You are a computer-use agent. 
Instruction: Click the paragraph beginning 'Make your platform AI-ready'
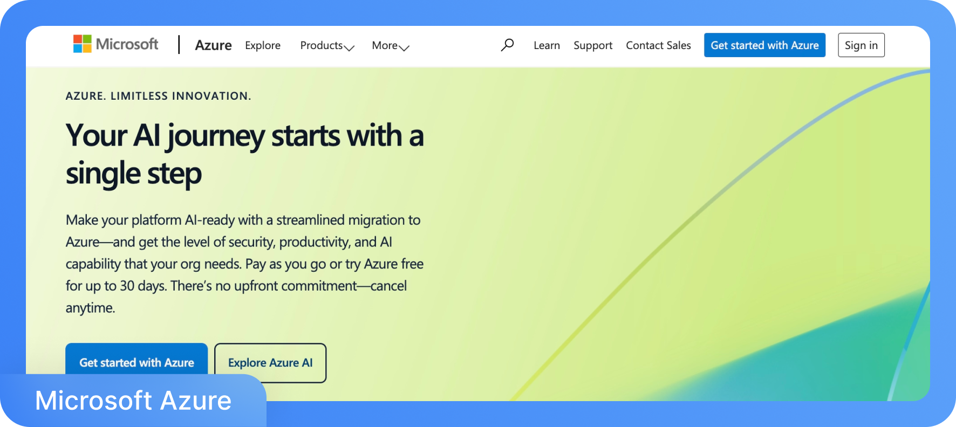pyautogui.click(x=244, y=264)
